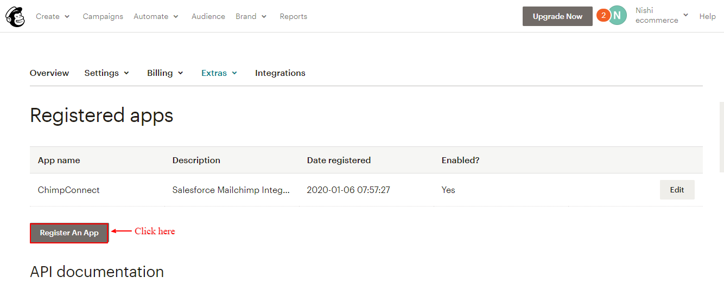Open the Nishi ecommerce account dropdown
Viewport: 724px width, 296px height.
pos(662,15)
